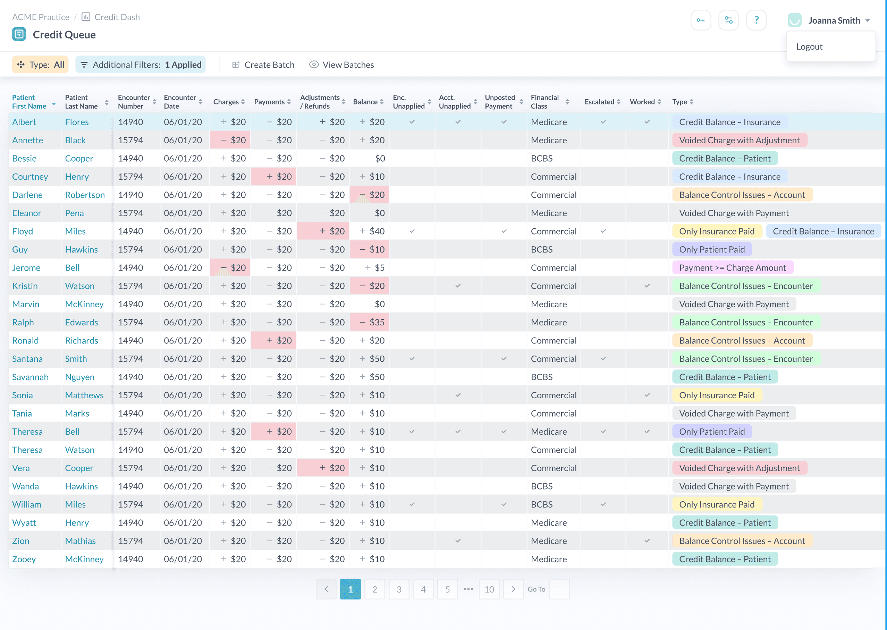Screen dimensions: 887x630
Task: Click the Create Batch button
Action: pos(263,65)
